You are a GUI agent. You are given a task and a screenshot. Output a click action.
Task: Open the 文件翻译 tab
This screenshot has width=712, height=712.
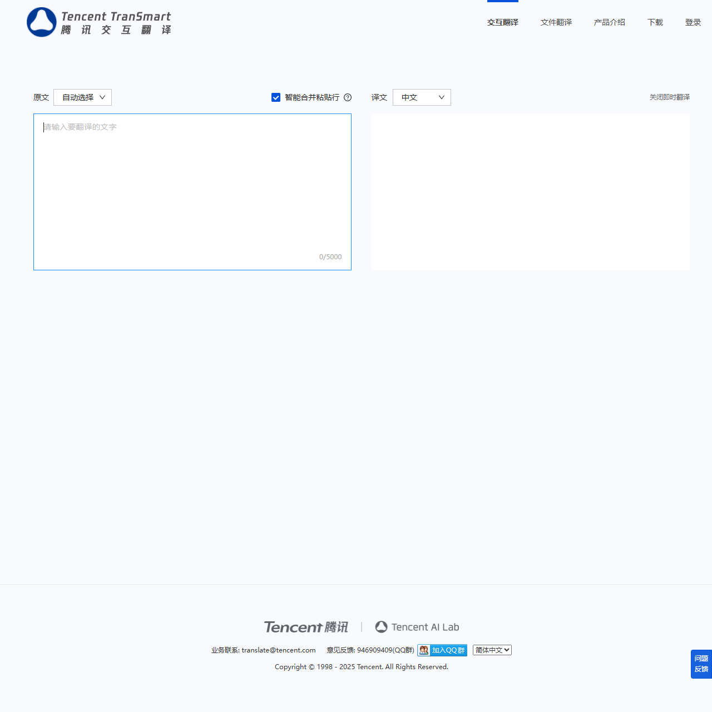[x=556, y=22]
